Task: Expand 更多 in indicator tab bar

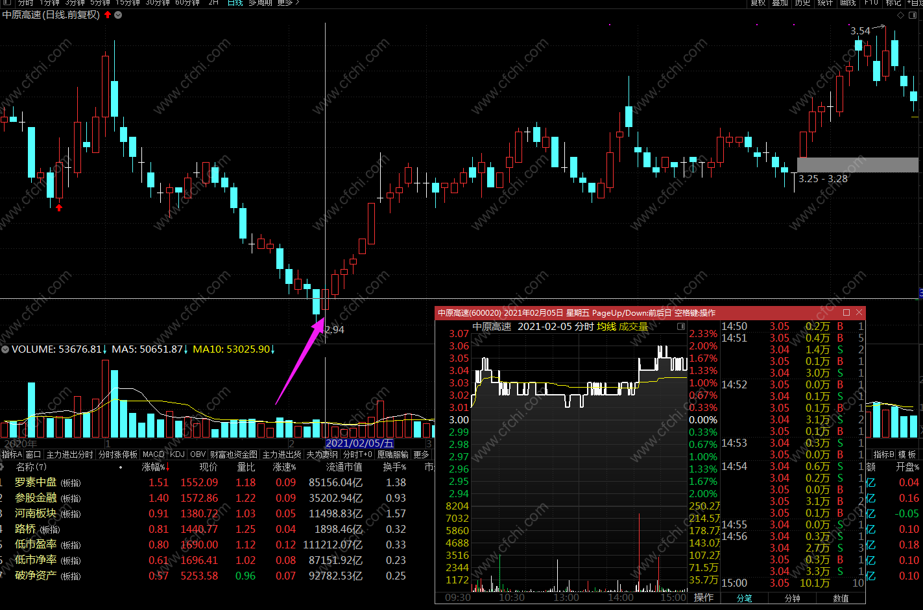Action: point(422,454)
